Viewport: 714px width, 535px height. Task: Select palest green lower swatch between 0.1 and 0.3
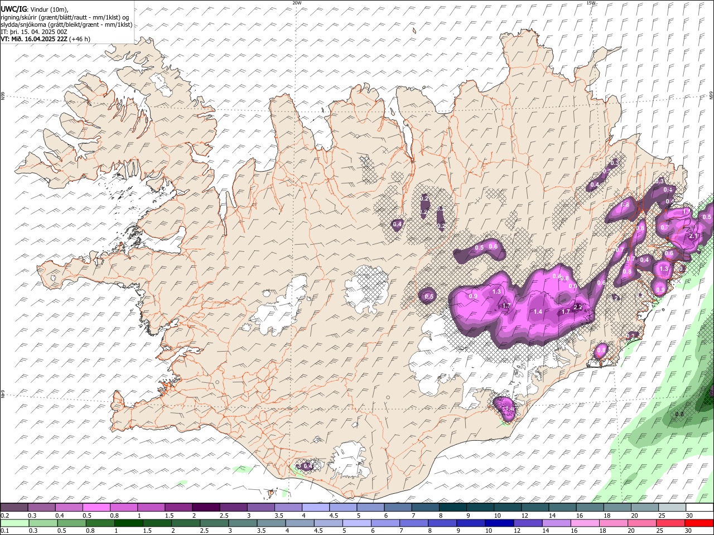14,523
